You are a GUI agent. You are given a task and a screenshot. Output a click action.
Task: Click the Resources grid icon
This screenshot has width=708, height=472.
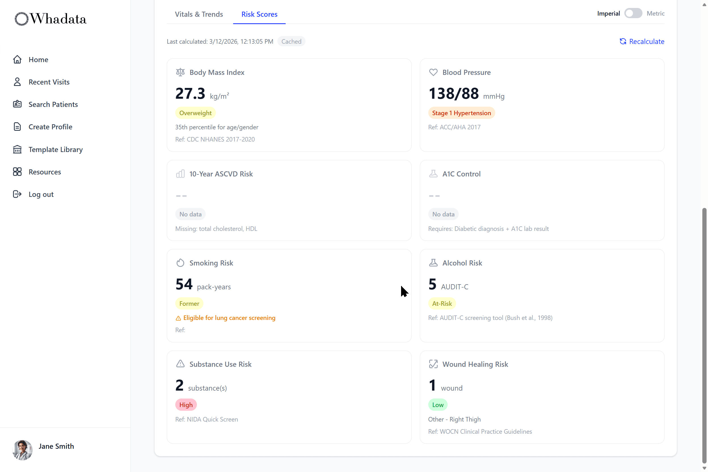pyautogui.click(x=17, y=172)
